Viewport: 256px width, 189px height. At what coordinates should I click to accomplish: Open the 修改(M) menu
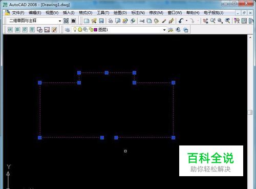[x=156, y=13]
